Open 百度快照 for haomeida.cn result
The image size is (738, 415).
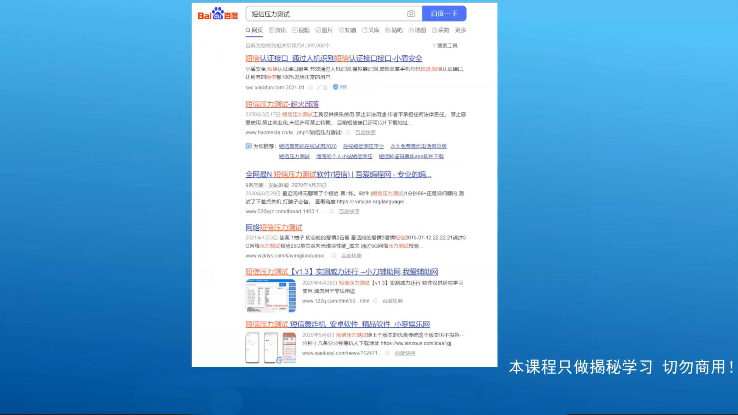tap(365, 133)
